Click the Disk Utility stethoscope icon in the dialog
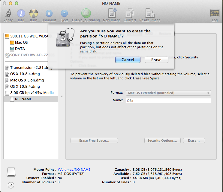The height and width of the screenshot is (192, 223). (x=65, y=37)
